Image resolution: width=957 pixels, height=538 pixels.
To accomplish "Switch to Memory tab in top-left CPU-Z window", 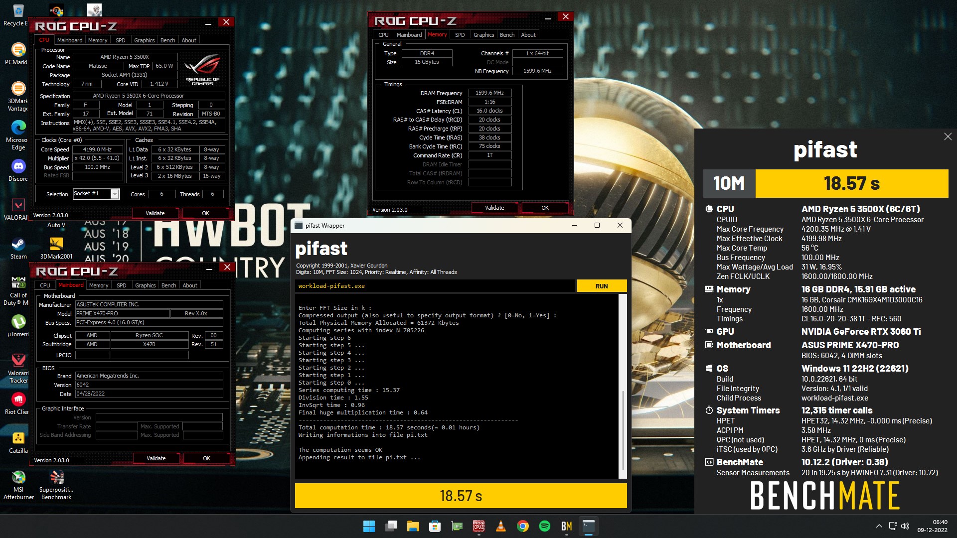I will [98, 40].
